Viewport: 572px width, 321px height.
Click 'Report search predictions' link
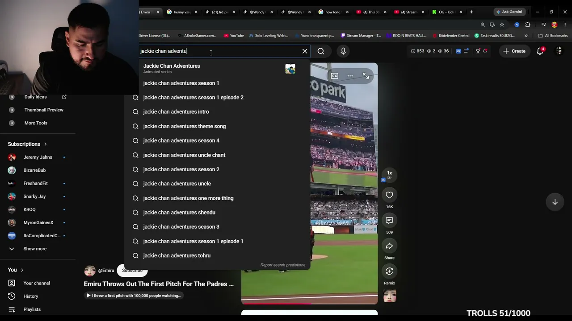coord(283,265)
